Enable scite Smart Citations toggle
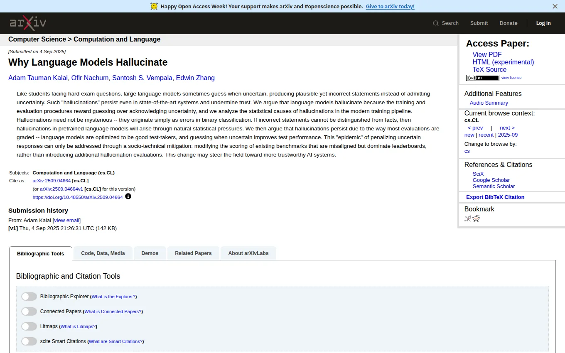The width and height of the screenshot is (565, 353). [x=29, y=341]
